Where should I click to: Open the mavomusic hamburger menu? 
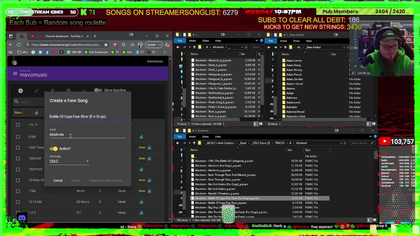(x=15, y=74)
